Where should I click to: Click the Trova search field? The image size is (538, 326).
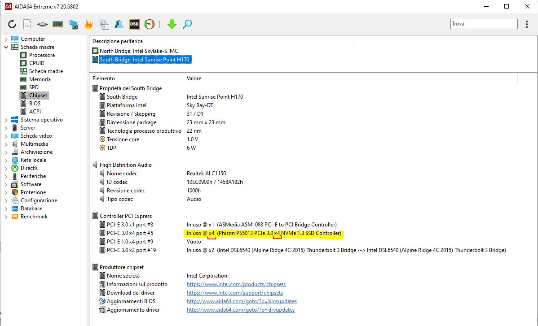[484, 24]
